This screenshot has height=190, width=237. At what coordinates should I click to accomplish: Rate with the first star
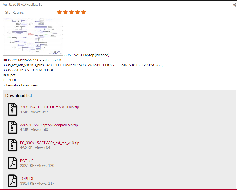click(59, 12)
